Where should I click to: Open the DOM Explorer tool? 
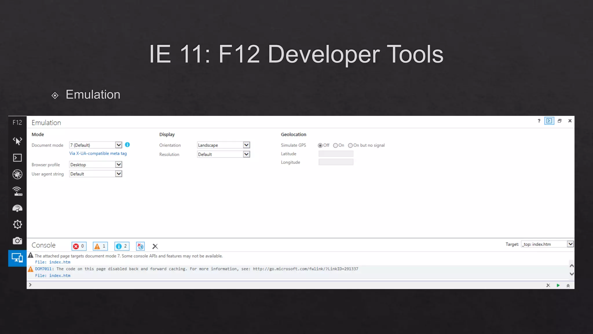pos(17,141)
